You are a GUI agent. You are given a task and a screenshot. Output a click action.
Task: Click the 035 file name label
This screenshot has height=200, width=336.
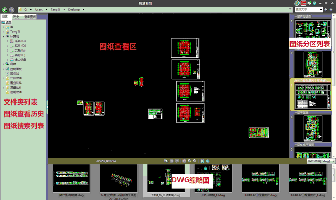pos(213,195)
